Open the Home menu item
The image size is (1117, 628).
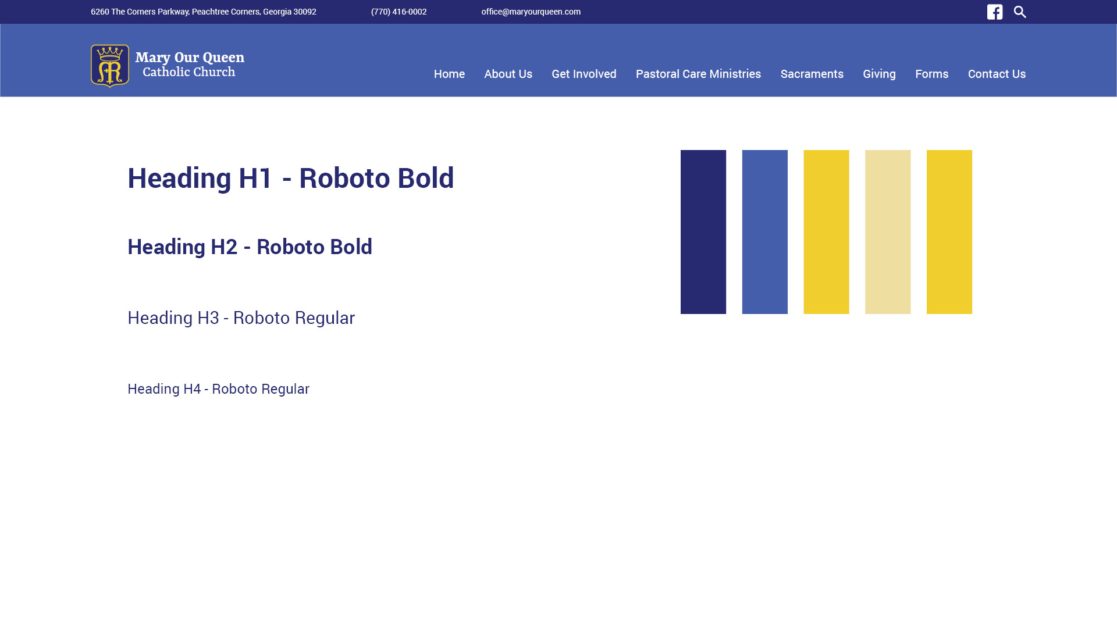[x=449, y=74]
